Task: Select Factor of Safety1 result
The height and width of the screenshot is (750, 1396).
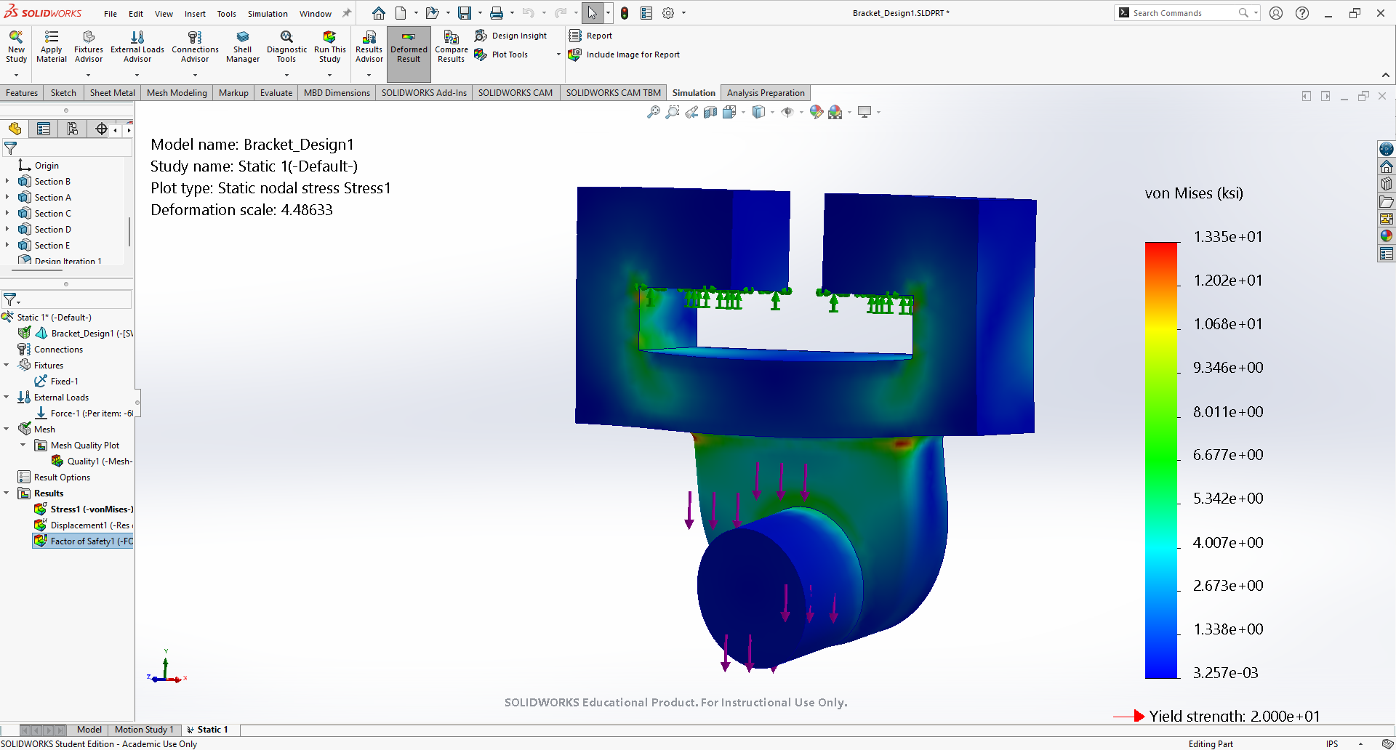Action: click(84, 541)
